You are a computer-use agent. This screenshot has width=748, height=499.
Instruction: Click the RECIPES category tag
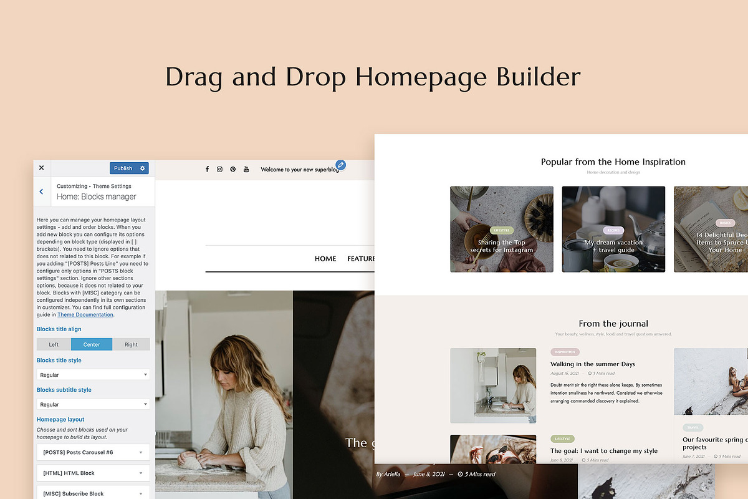coord(613,231)
